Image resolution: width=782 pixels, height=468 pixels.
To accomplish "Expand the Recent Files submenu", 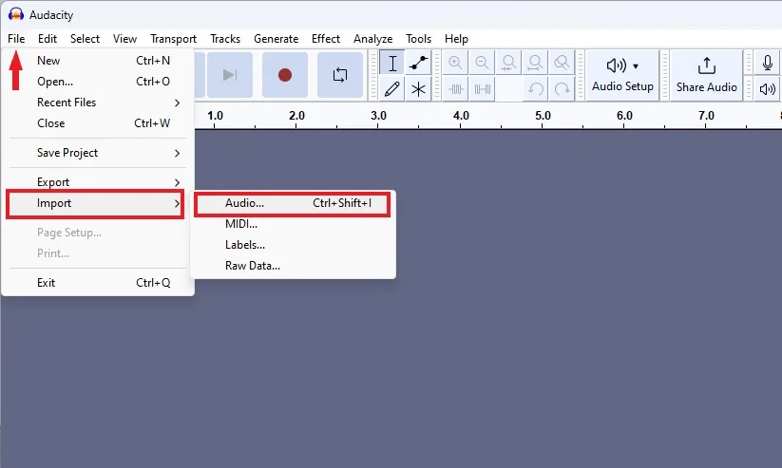I will pos(98,103).
